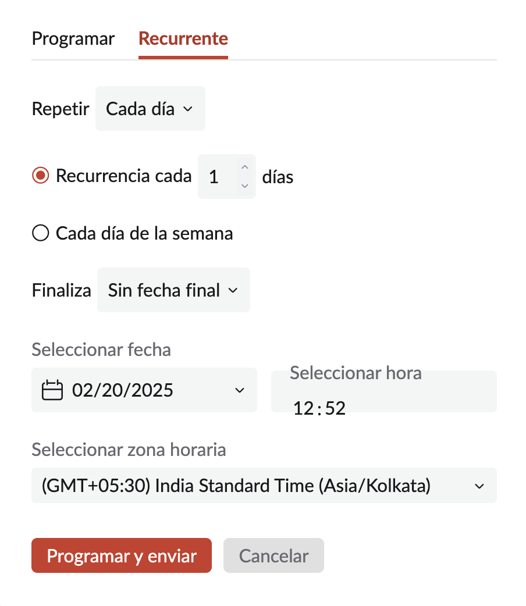Decrease recurrence days with down arrow
This screenshot has width=526, height=606.
245,186
